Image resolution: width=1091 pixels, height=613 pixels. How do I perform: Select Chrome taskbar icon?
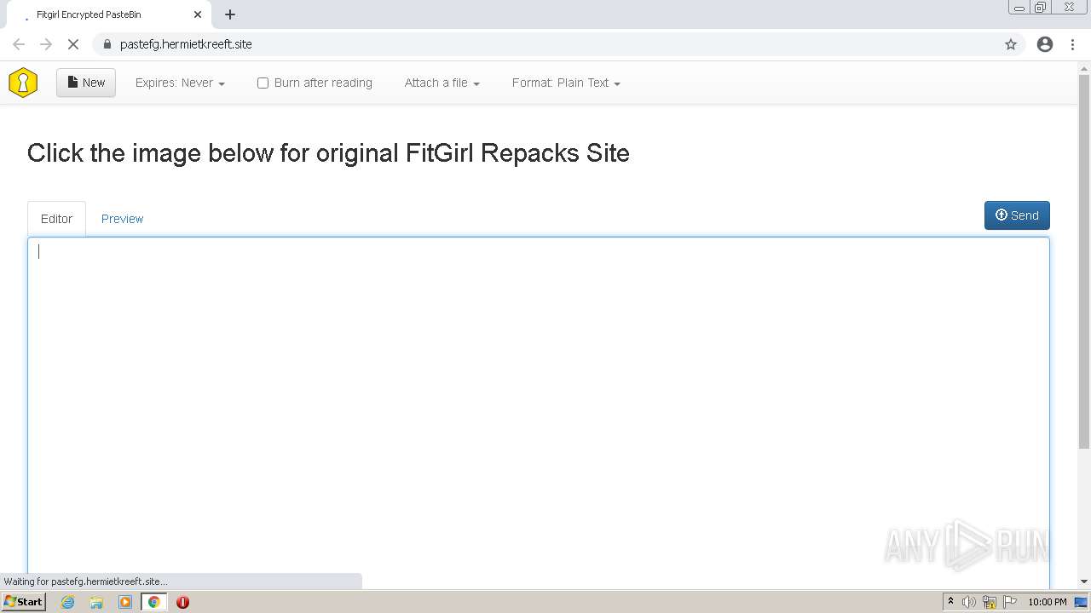[154, 602]
